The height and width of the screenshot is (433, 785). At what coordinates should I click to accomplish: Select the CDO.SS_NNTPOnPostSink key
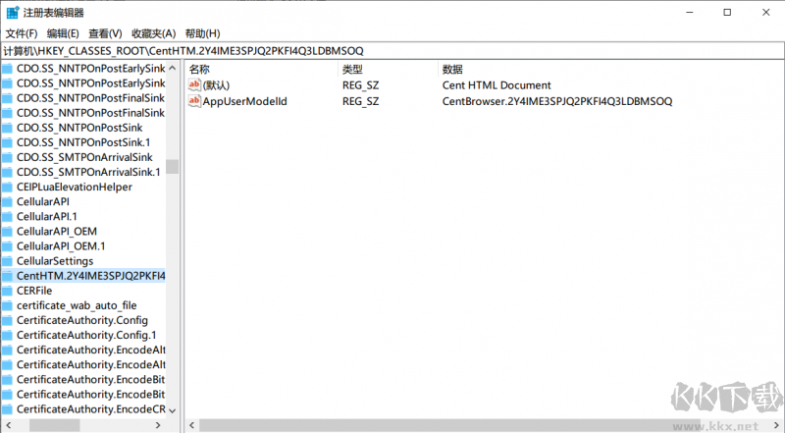[x=79, y=128]
